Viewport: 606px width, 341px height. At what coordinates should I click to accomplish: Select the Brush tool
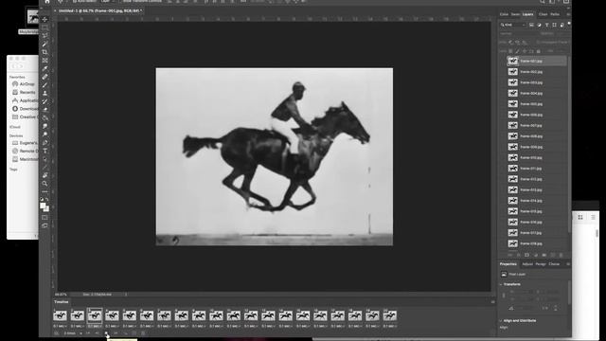point(45,85)
